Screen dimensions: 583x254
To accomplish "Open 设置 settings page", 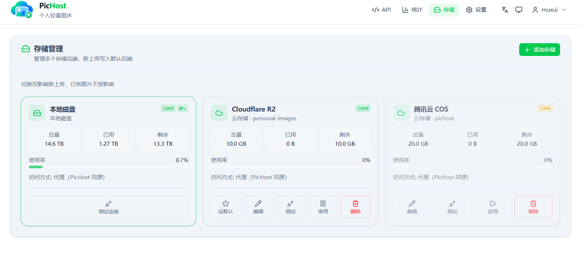I will pyautogui.click(x=476, y=10).
